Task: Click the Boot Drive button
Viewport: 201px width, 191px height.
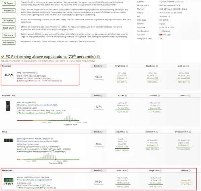Action: tap(9, 28)
